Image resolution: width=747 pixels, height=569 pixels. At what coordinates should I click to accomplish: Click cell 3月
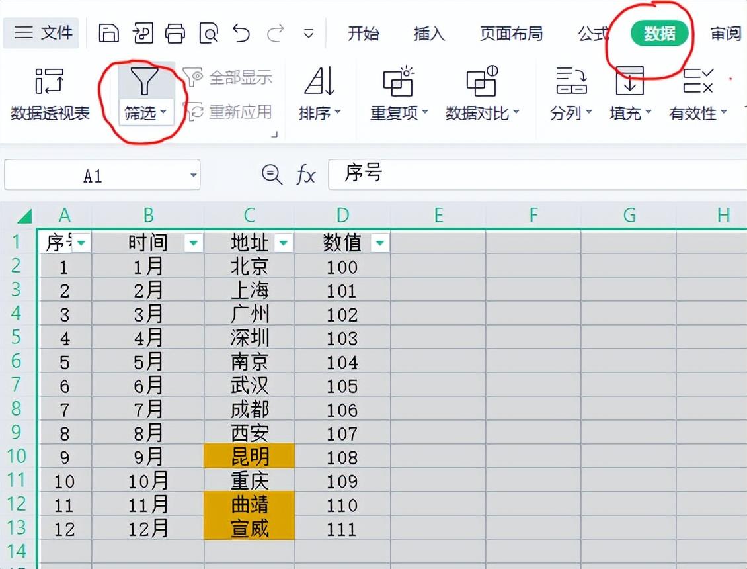click(148, 314)
